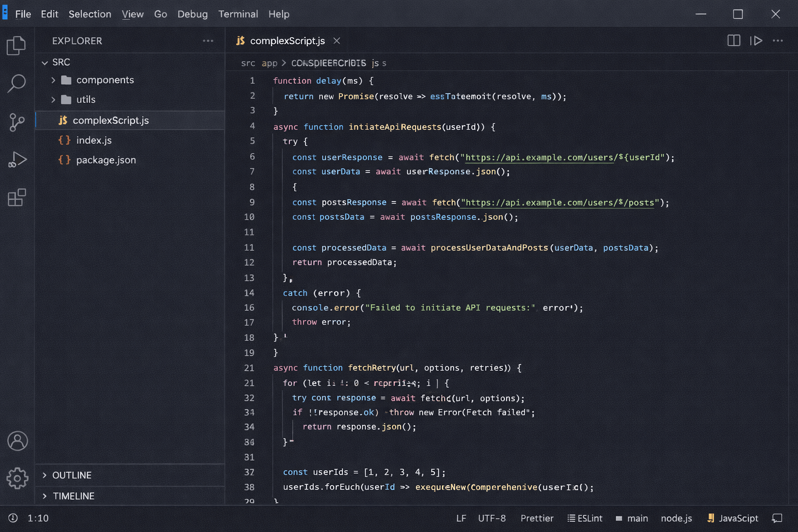Open the Selection menu
Viewport: 798px width, 532px height.
click(x=90, y=14)
